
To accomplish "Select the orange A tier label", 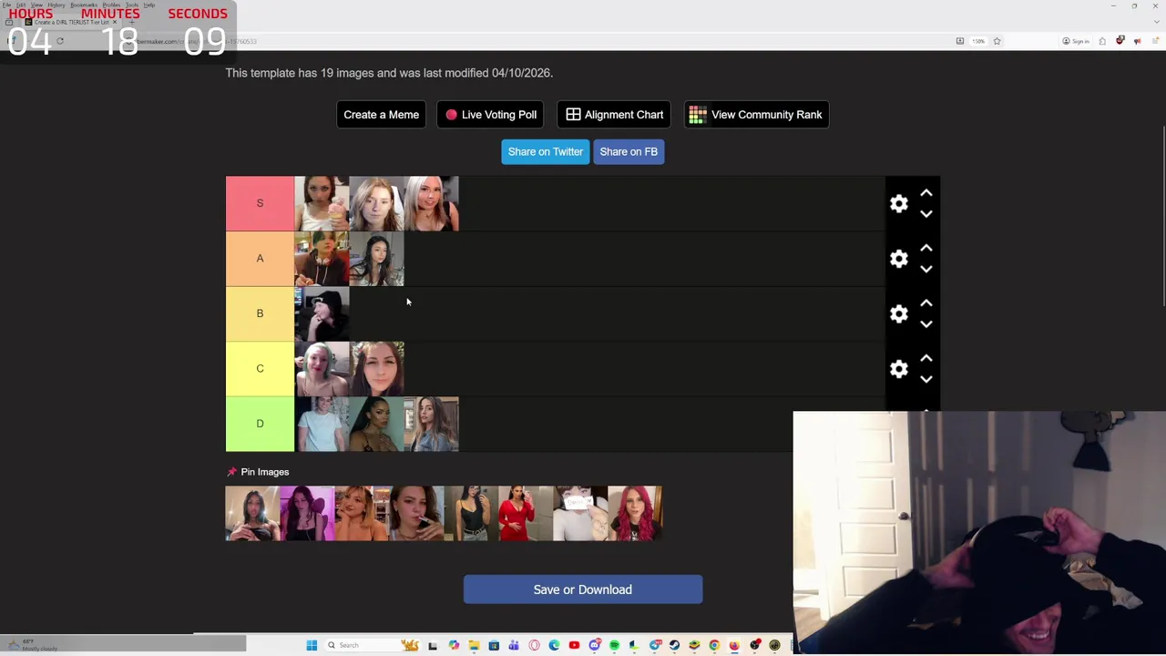I will click(x=260, y=259).
